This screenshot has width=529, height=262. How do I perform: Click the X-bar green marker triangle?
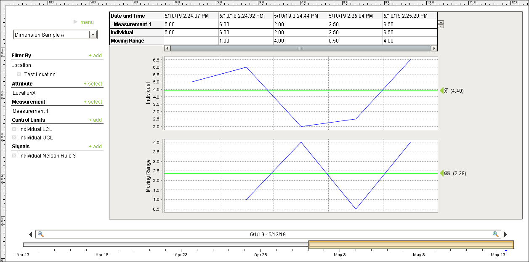(442, 91)
